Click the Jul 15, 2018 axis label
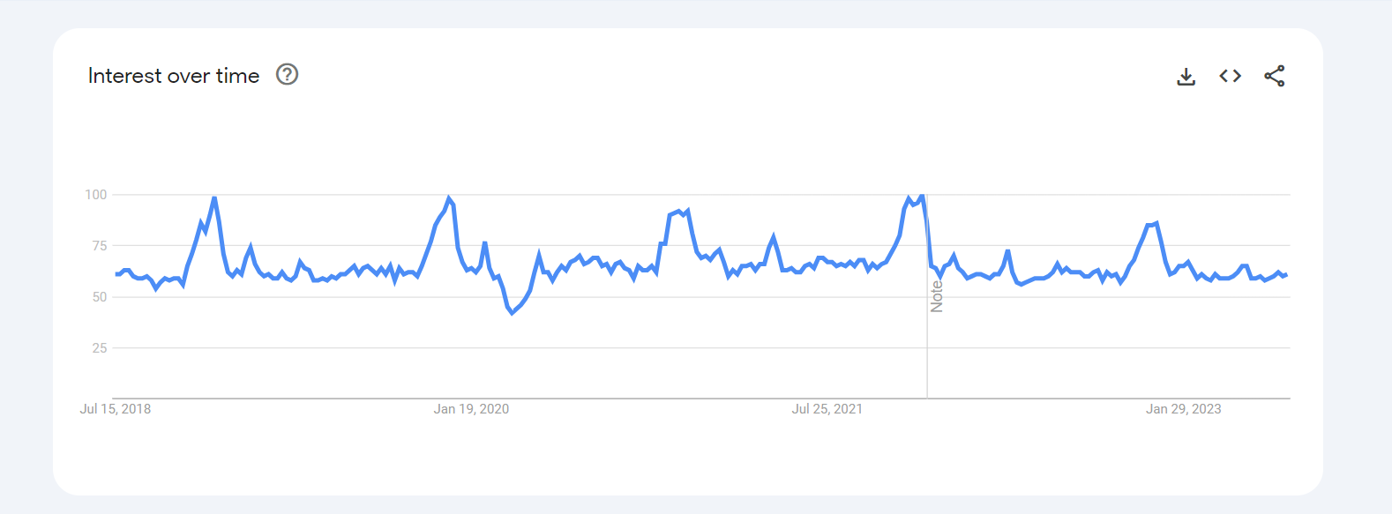Screen dimensions: 1392x514 (x=116, y=409)
